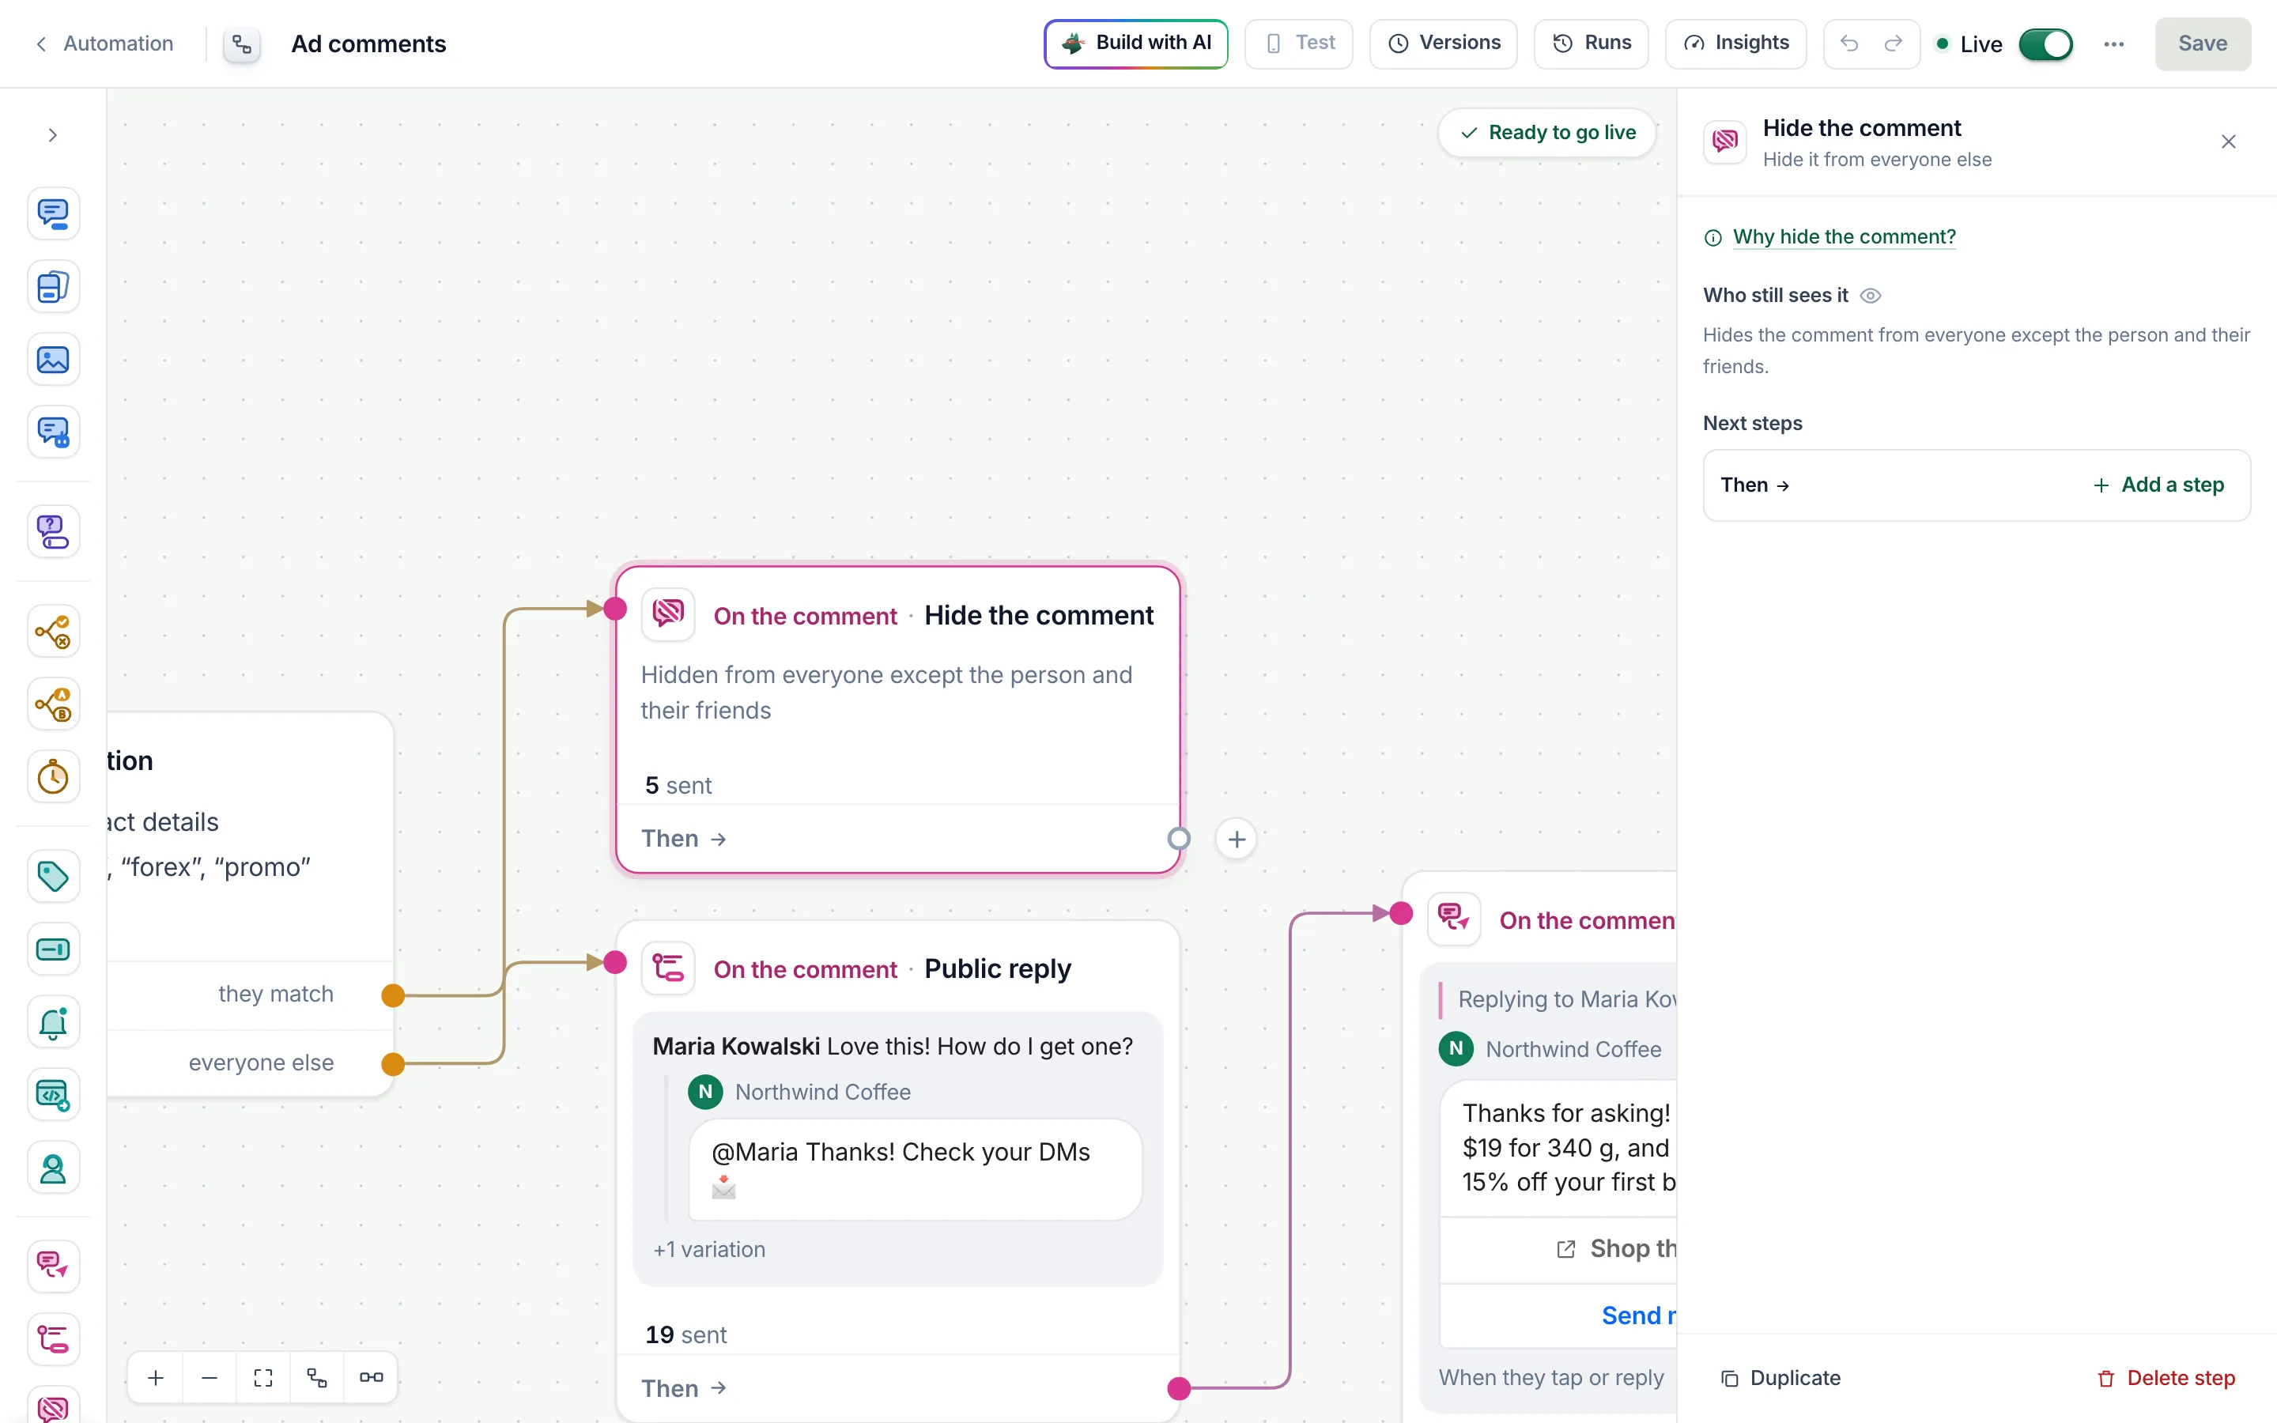Toggle the Live switch off
The image size is (2277, 1423).
point(2045,44)
